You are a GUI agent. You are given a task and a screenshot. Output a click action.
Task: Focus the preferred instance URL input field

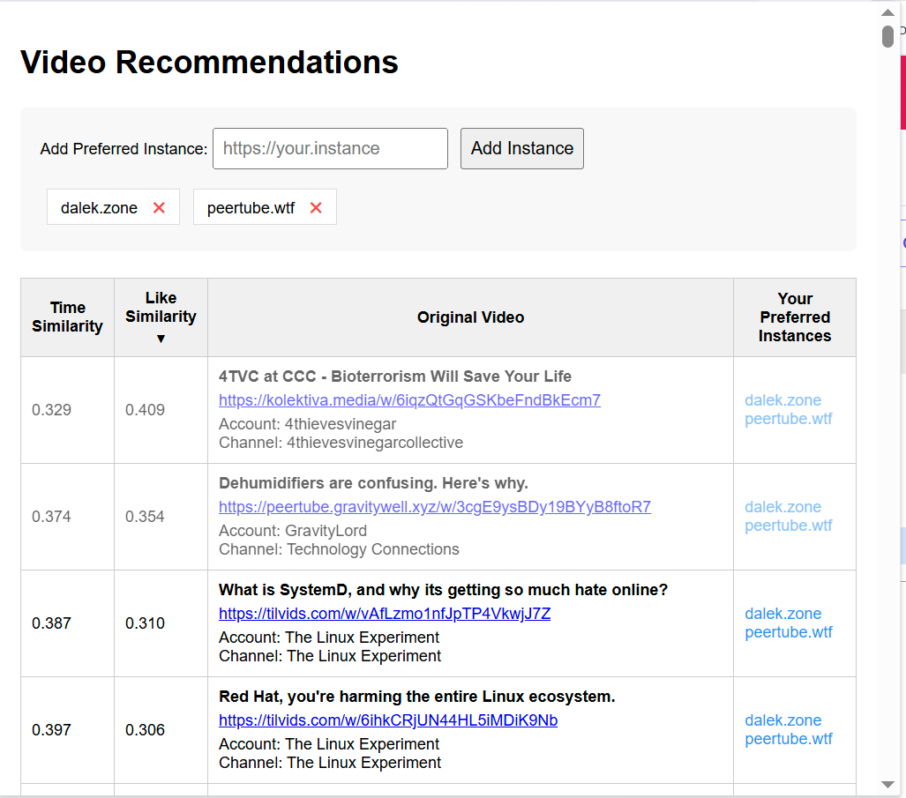tap(330, 149)
